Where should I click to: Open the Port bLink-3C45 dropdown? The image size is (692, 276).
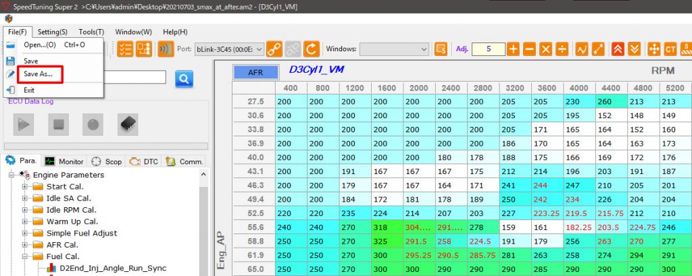(x=229, y=49)
